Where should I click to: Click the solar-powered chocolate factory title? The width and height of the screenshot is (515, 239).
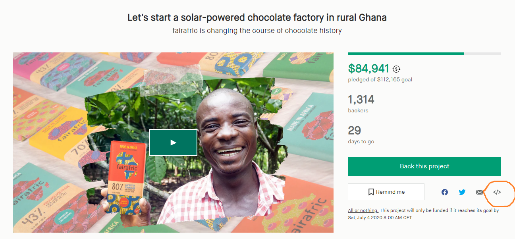[257, 17]
